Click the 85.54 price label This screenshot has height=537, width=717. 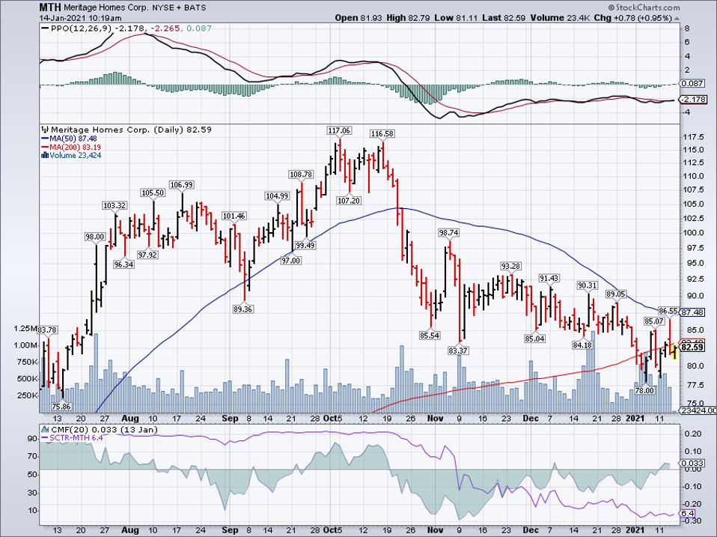tap(429, 336)
